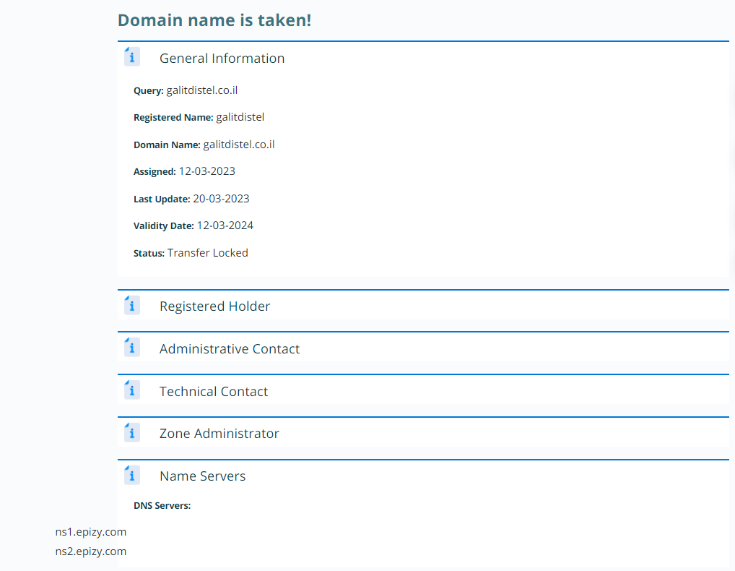Click the Registered Name value galitdistel

click(x=240, y=117)
